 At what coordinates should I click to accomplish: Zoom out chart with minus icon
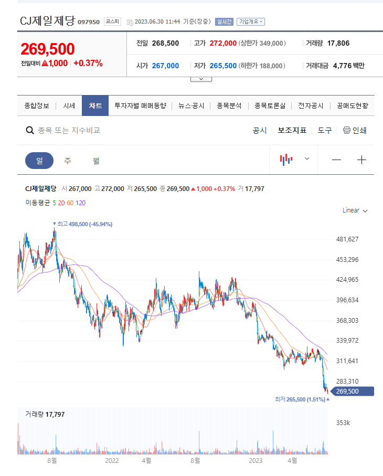(336, 160)
